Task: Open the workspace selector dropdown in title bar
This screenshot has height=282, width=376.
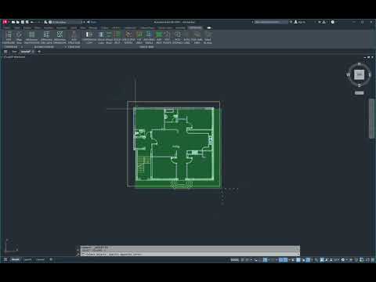Action: [x=66, y=22]
